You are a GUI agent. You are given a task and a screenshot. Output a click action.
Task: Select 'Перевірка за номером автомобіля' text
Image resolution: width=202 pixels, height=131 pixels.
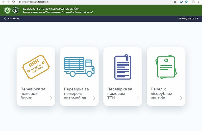point(76,93)
